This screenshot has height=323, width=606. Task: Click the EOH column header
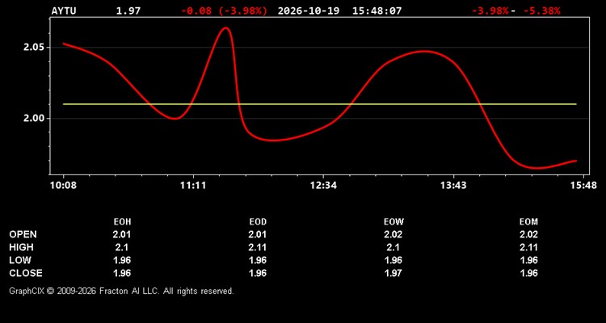coord(122,222)
